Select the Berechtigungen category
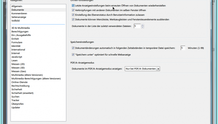Image resolution: width=218 pixels, height=124 pixels. point(20,31)
